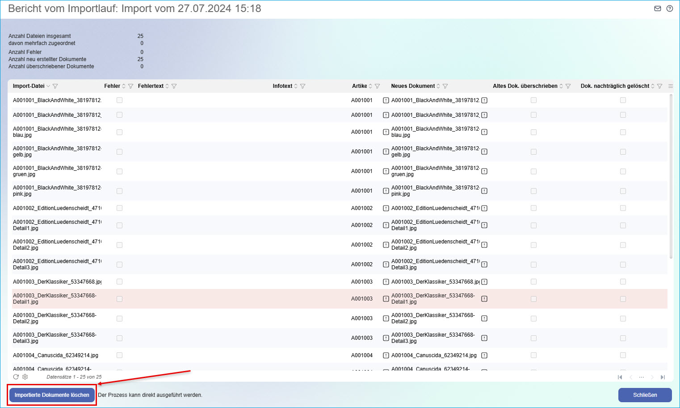Toggle Dok. nachträglich gelöscht checkbox for pink.jpg row

point(623,191)
